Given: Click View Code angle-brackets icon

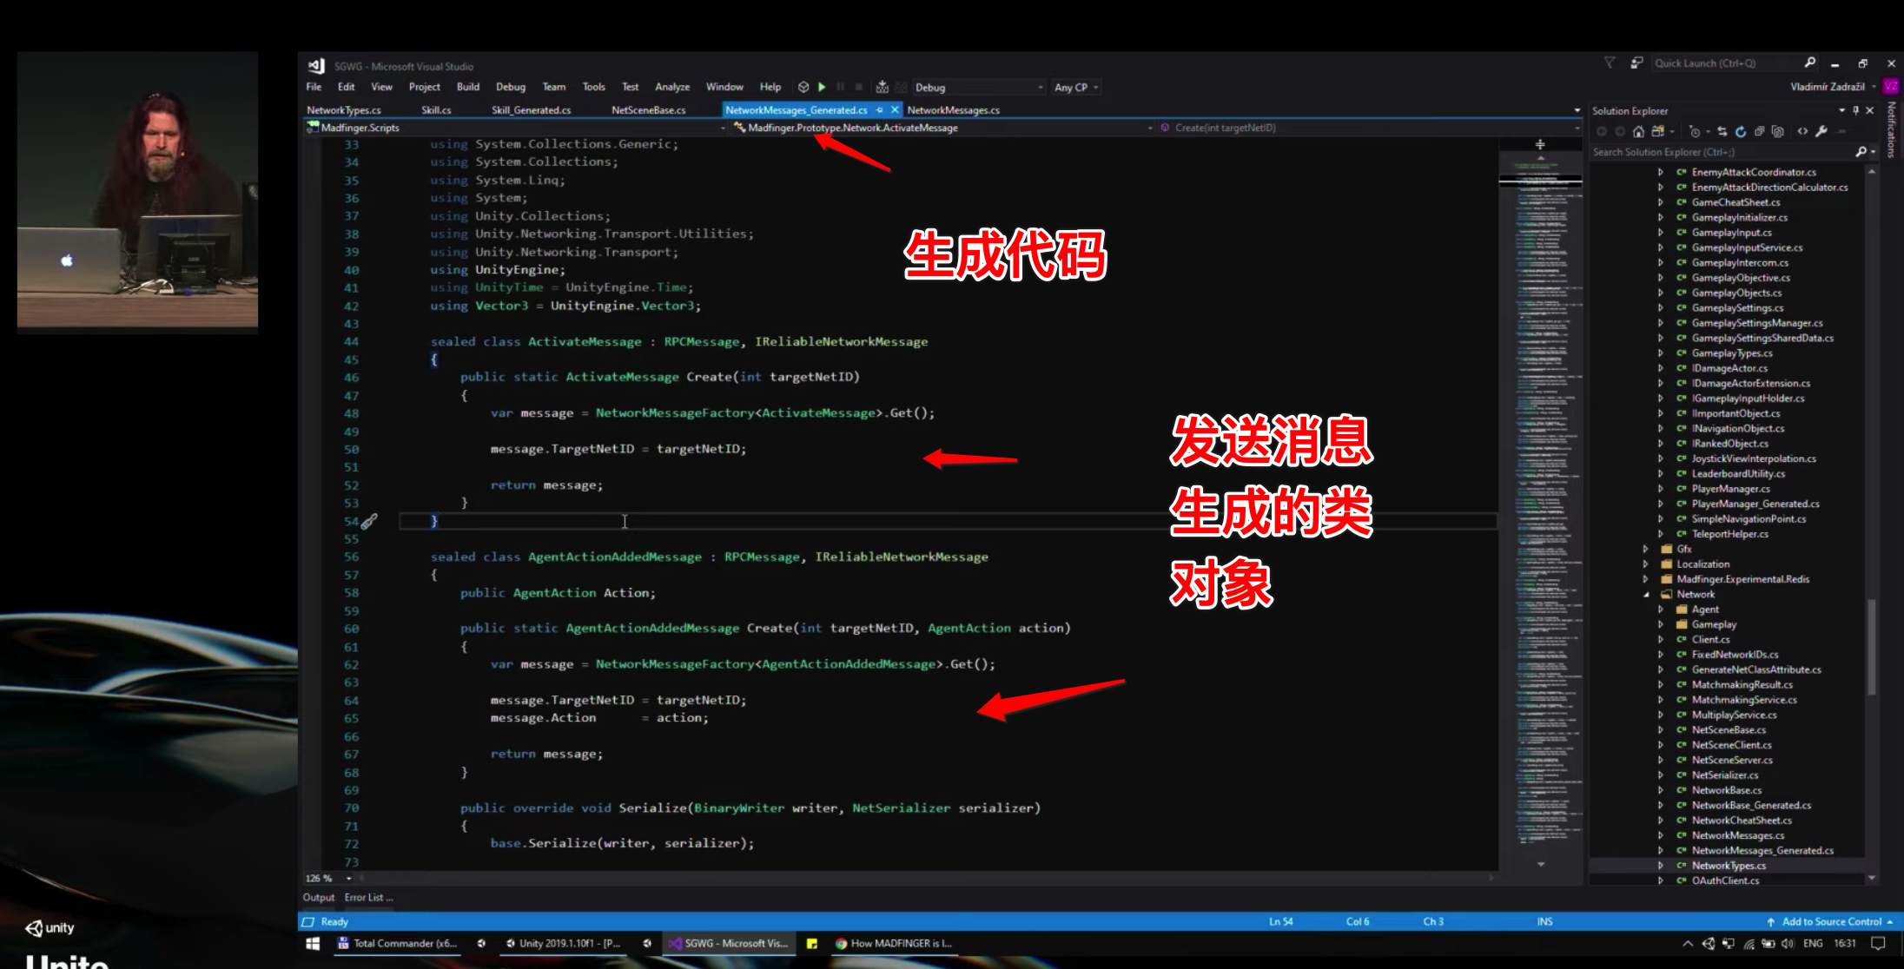Looking at the screenshot, I should [1802, 131].
